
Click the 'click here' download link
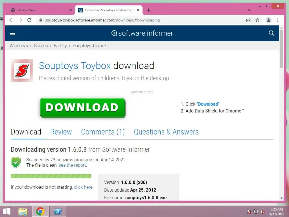pyautogui.click(x=83, y=187)
